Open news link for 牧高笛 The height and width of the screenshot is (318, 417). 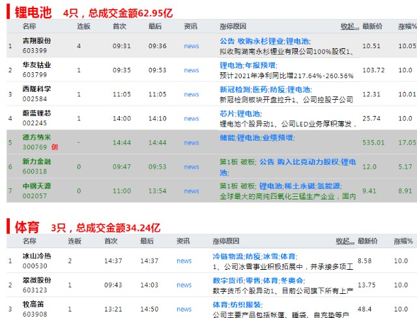[184, 310]
